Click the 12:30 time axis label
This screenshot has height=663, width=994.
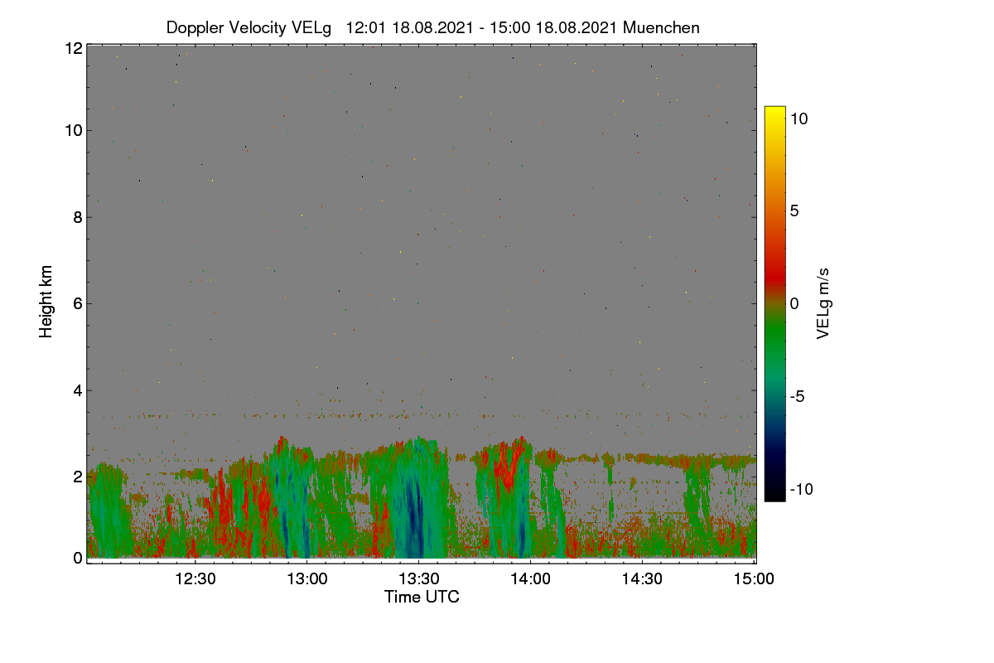point(195,579)
